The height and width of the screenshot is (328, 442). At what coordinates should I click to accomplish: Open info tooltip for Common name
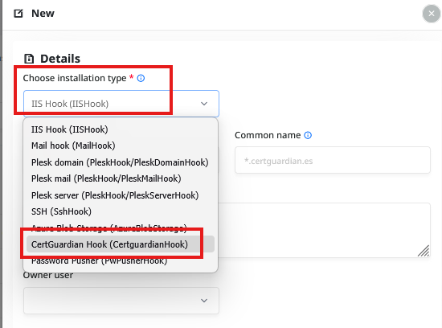click(x=308, y=135)
